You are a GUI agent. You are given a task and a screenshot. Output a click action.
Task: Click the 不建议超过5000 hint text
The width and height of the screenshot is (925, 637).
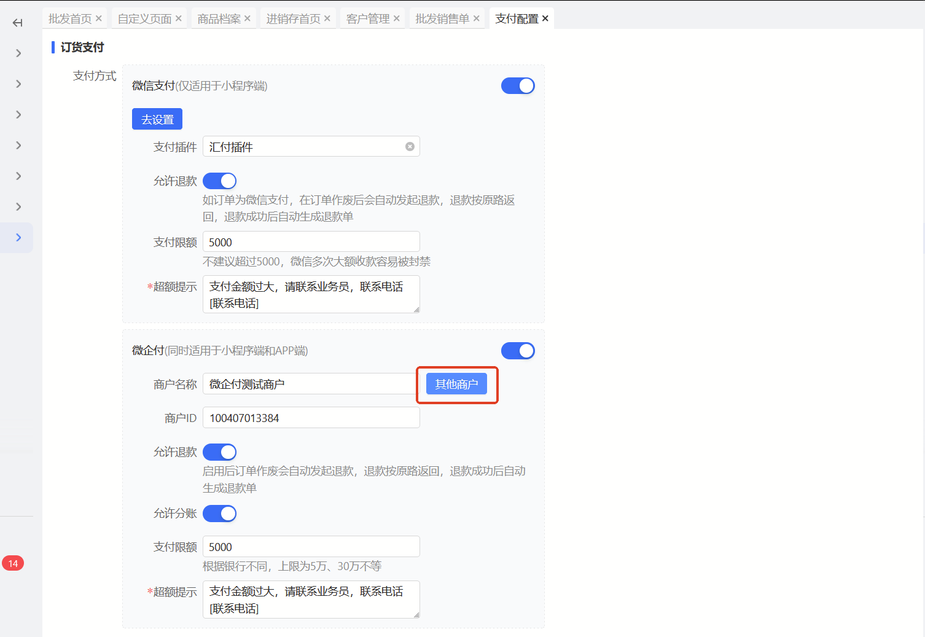pos(316,262)
